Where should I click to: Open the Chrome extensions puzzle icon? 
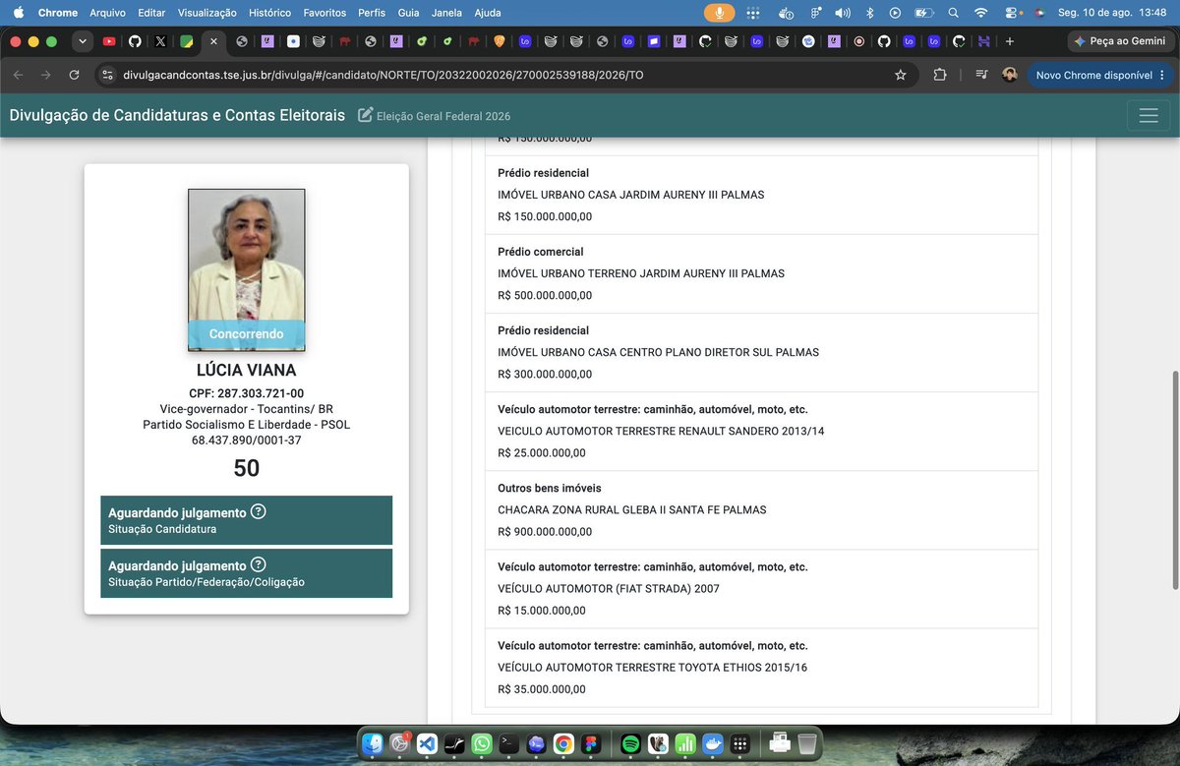click(x=940, y=75)
